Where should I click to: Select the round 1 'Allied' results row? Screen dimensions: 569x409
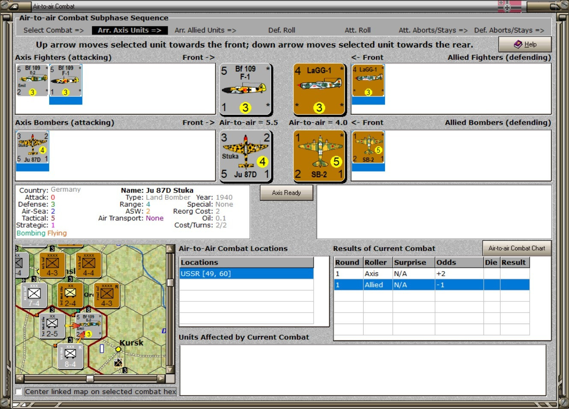pos(432,285)
